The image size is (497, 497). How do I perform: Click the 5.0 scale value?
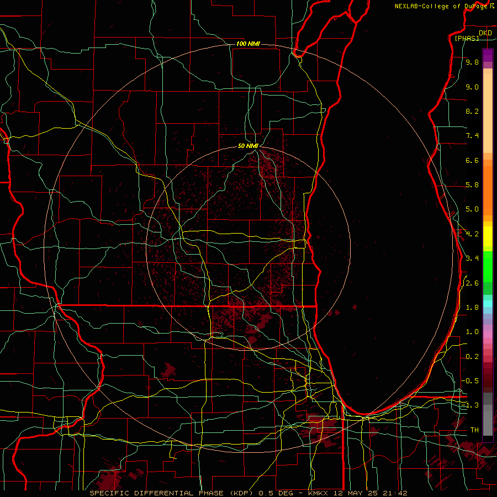[472, 209]
